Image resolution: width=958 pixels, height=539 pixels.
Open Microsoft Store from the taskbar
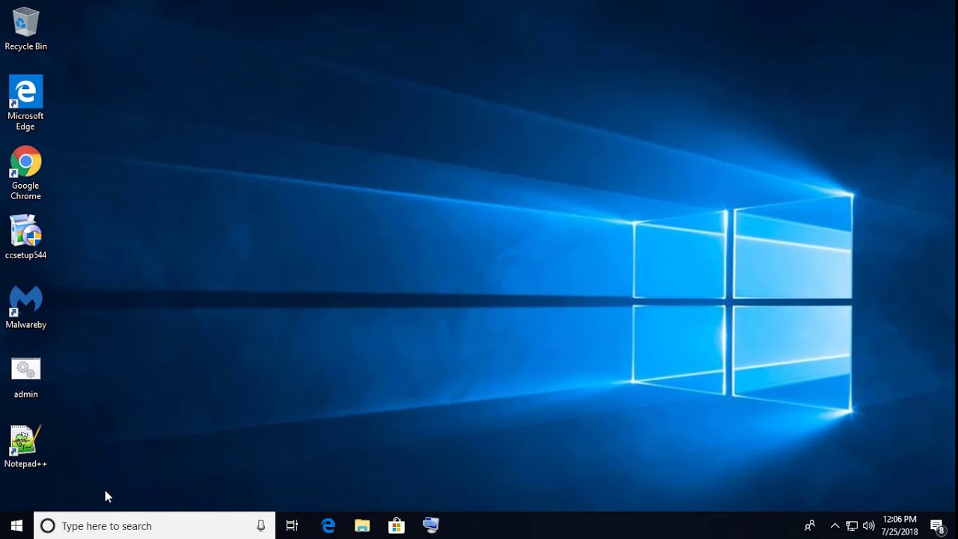click(397, 526)
